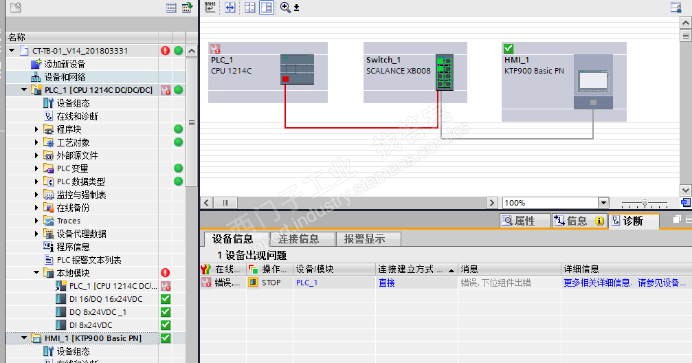The image size is (692, 363).
Task: Select the Switch_1 SCALANCE device image
Action: click(x=445, y=72)
